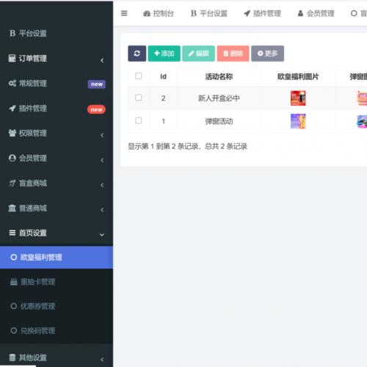Click the 更多 button
367x367 pixels.
click(x=268, y=54)
